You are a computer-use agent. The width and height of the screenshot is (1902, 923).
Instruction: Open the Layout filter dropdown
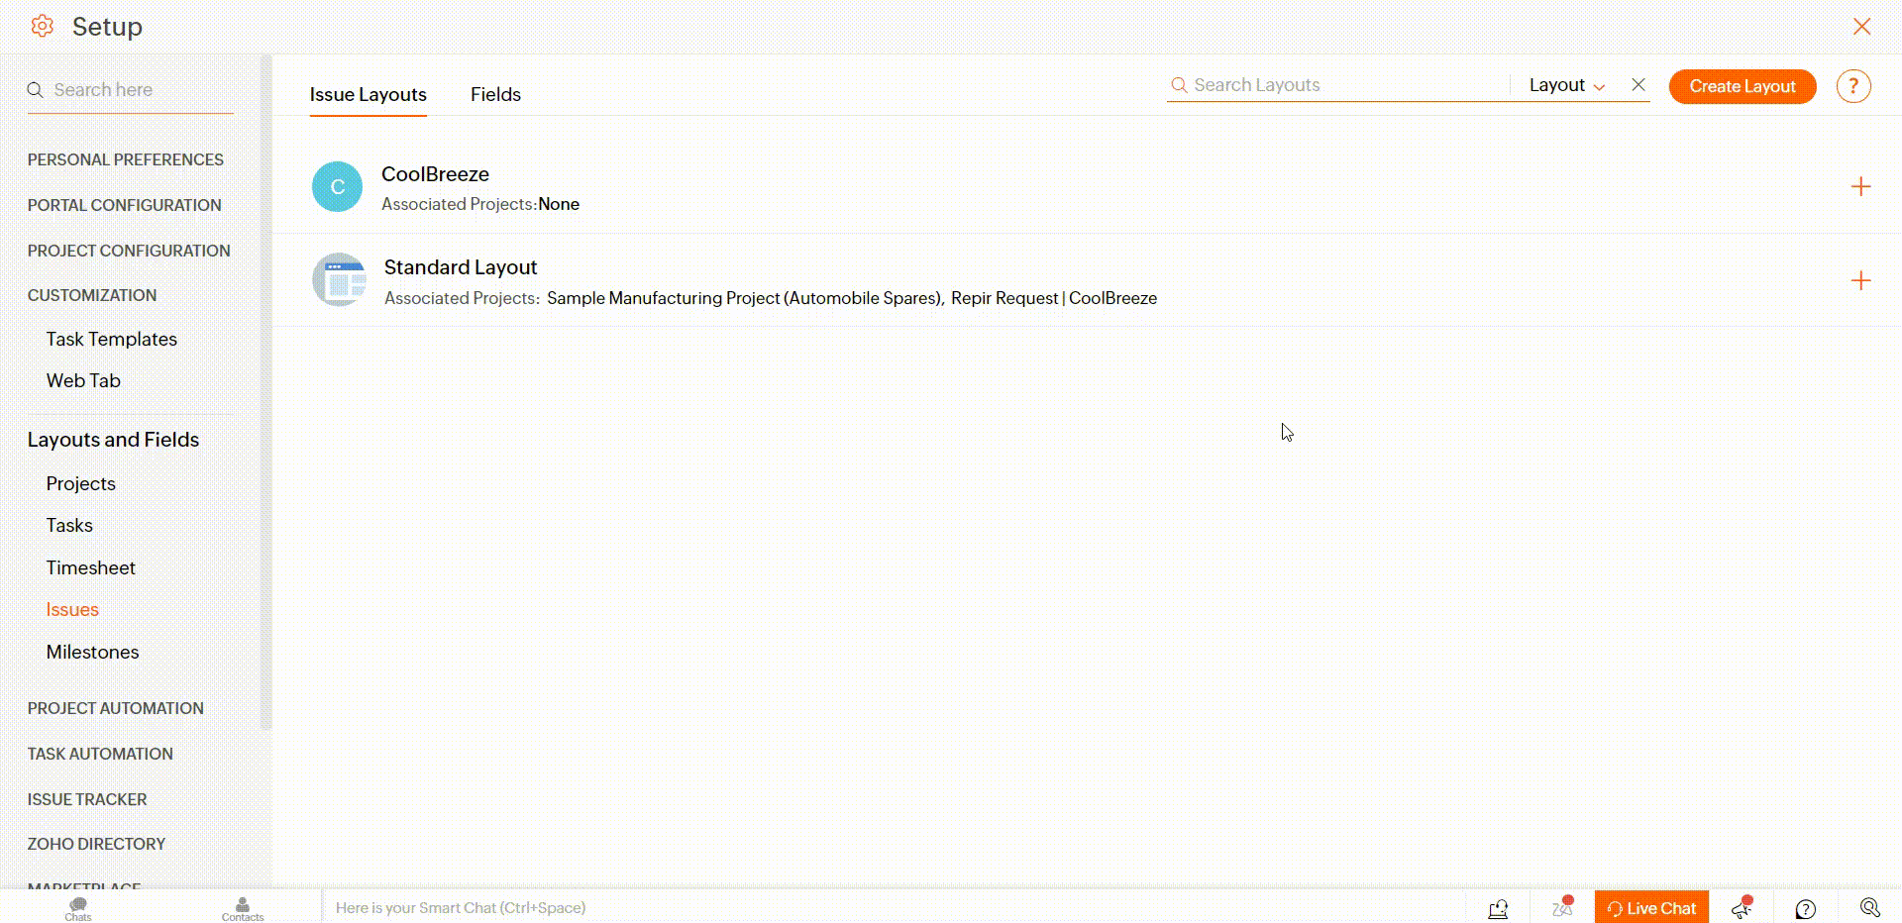(x=1566, y=85)
